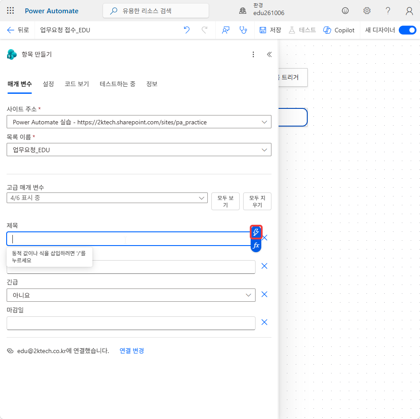Viewport: 420px width, 419px height.
Task: Open the help question mark icon
Action: click(388, 11)
